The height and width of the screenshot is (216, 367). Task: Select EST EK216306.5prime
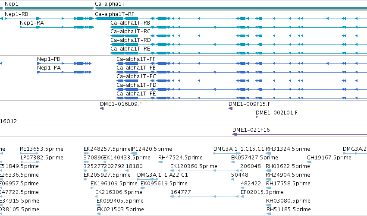click(x=119, y=193)
